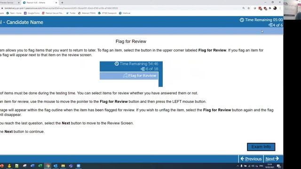Open the Extensions puzzle icon
Screen dimensions: 301x169
tap(270, 8)
